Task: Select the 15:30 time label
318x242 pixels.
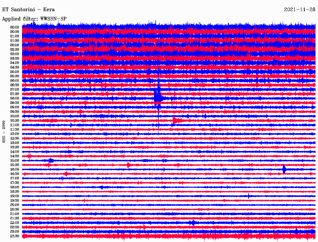Action: pos(15,165)
